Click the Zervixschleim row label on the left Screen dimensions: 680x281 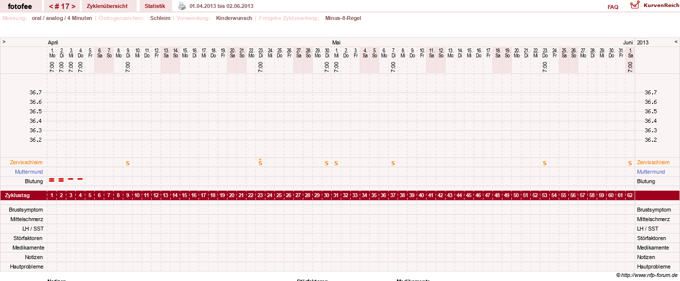26,163
